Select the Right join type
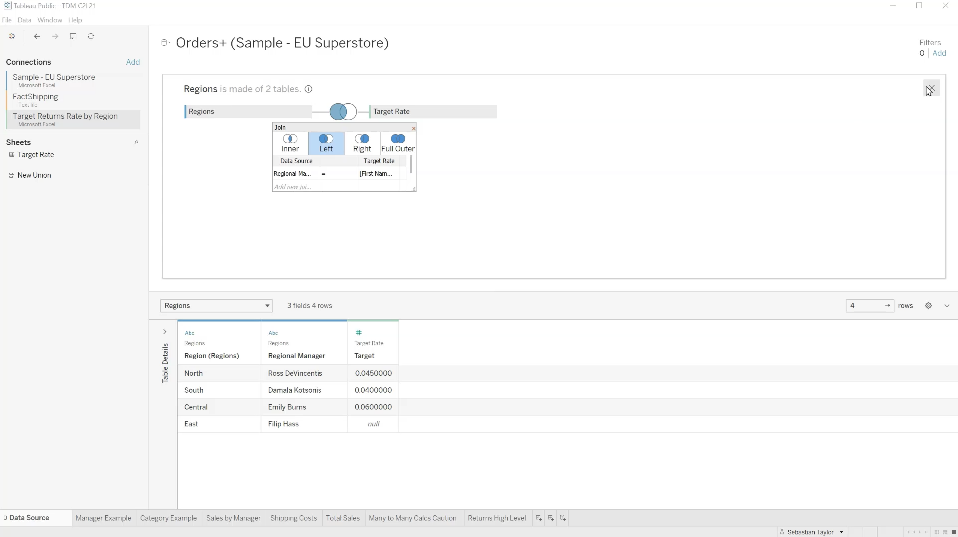 coord(362,143)
